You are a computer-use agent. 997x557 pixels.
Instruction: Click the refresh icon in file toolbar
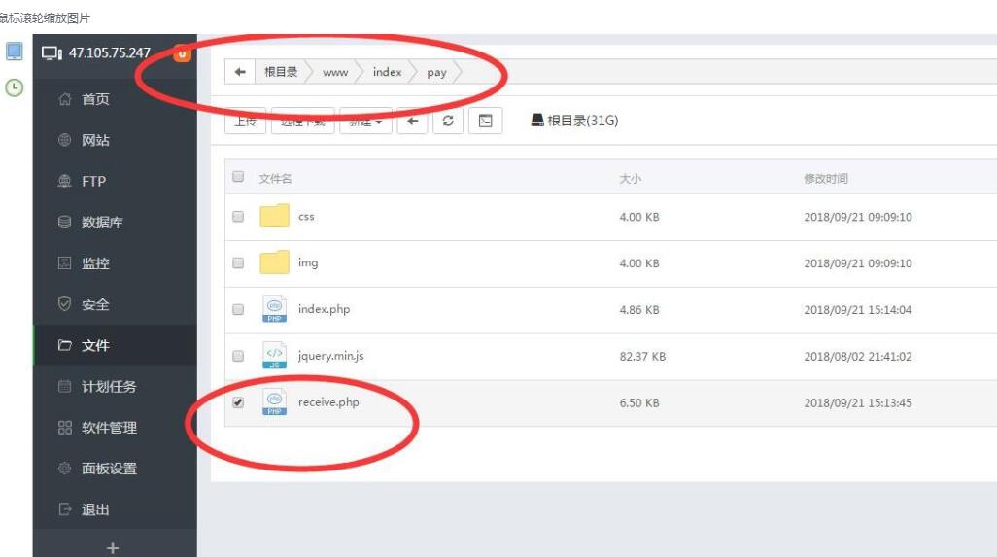pyautogui.click(x=447, y=122)
